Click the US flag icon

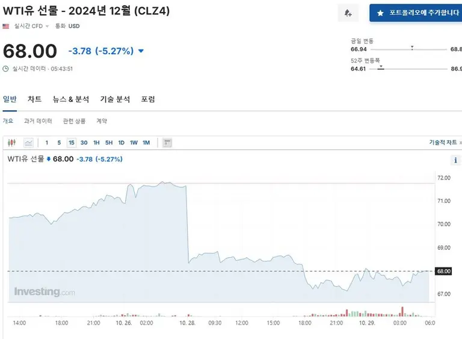6,26
